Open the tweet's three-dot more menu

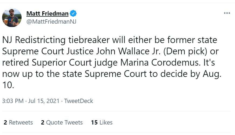click(227, 13)
